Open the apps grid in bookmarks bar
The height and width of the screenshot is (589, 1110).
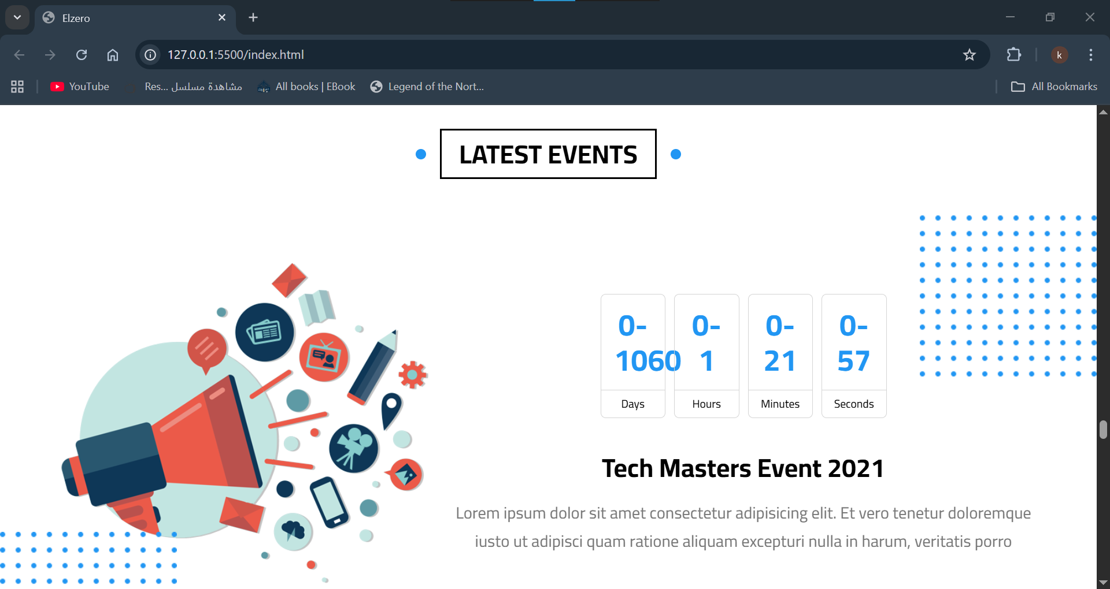(x=17, y=87)
